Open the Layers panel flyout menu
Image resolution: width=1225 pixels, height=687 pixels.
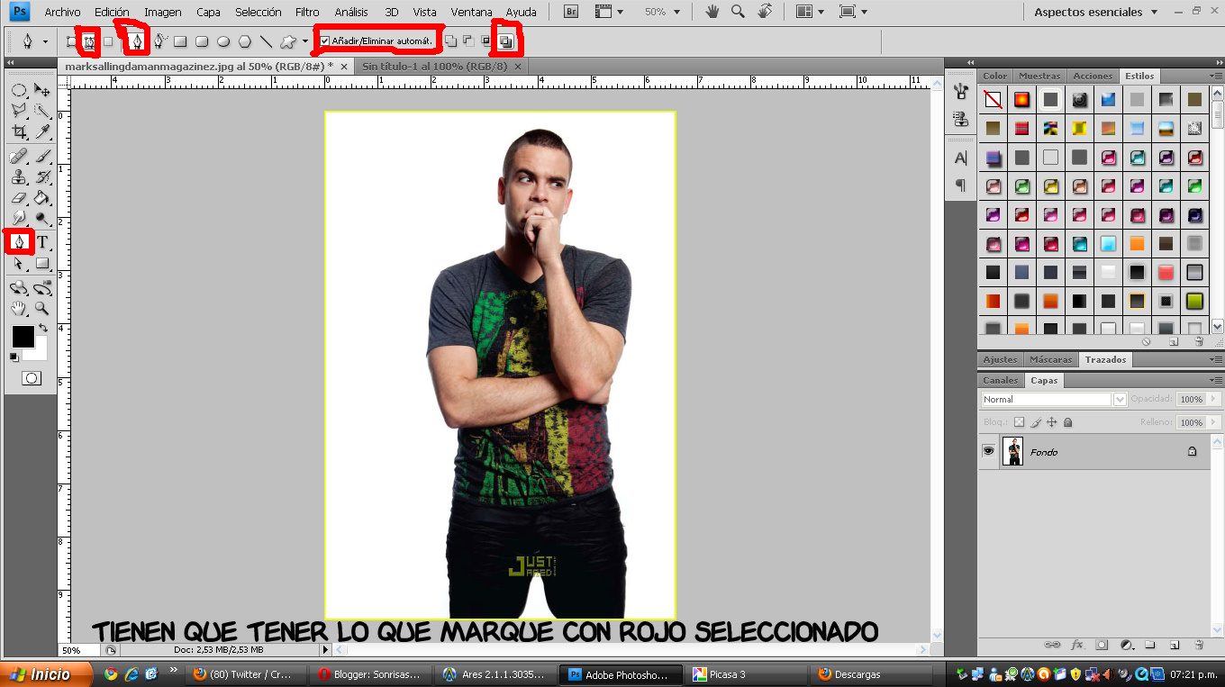coord(1216,380)
